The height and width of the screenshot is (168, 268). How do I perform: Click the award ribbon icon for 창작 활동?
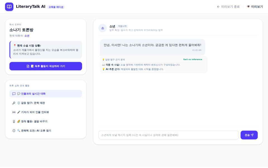pos(14,122)
